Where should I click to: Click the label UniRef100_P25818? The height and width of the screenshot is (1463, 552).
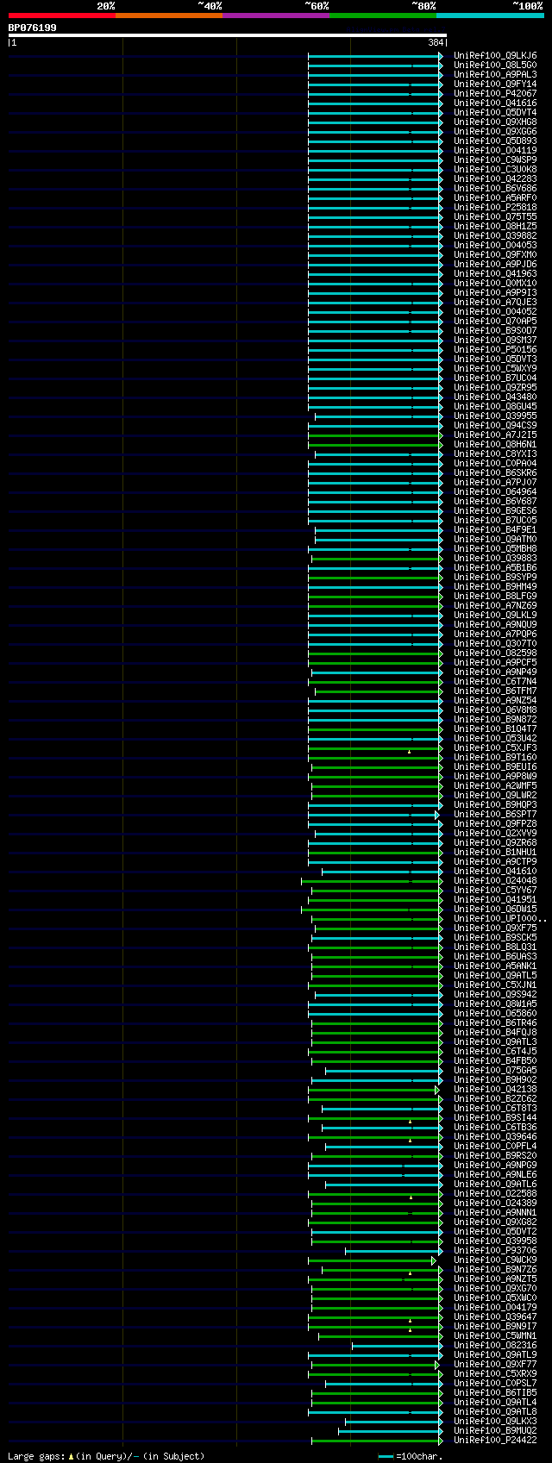pyautogui.click(x=495, y=207)
